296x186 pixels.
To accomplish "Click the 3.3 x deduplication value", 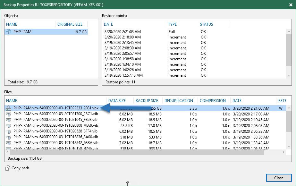I will pyautogui.click(x=193, y=108).
